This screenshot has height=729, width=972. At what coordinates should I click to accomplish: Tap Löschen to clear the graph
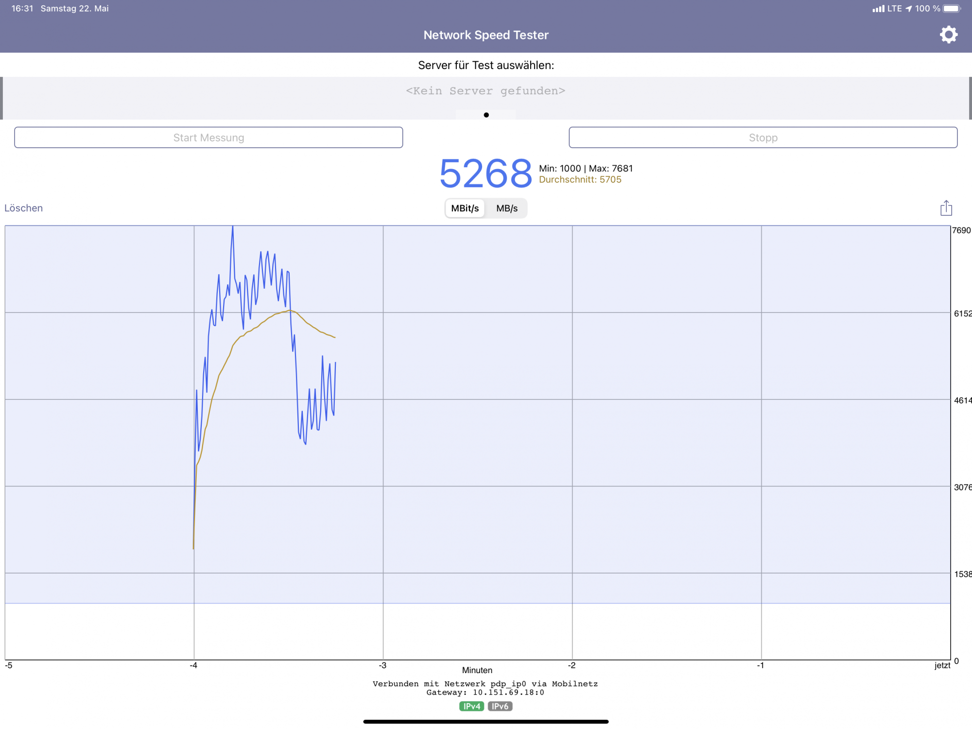[x=24, y=208]
